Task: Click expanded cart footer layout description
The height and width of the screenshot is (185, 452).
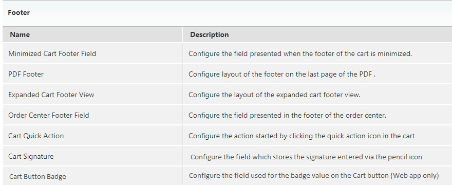Action: click(x=274, y=95)
